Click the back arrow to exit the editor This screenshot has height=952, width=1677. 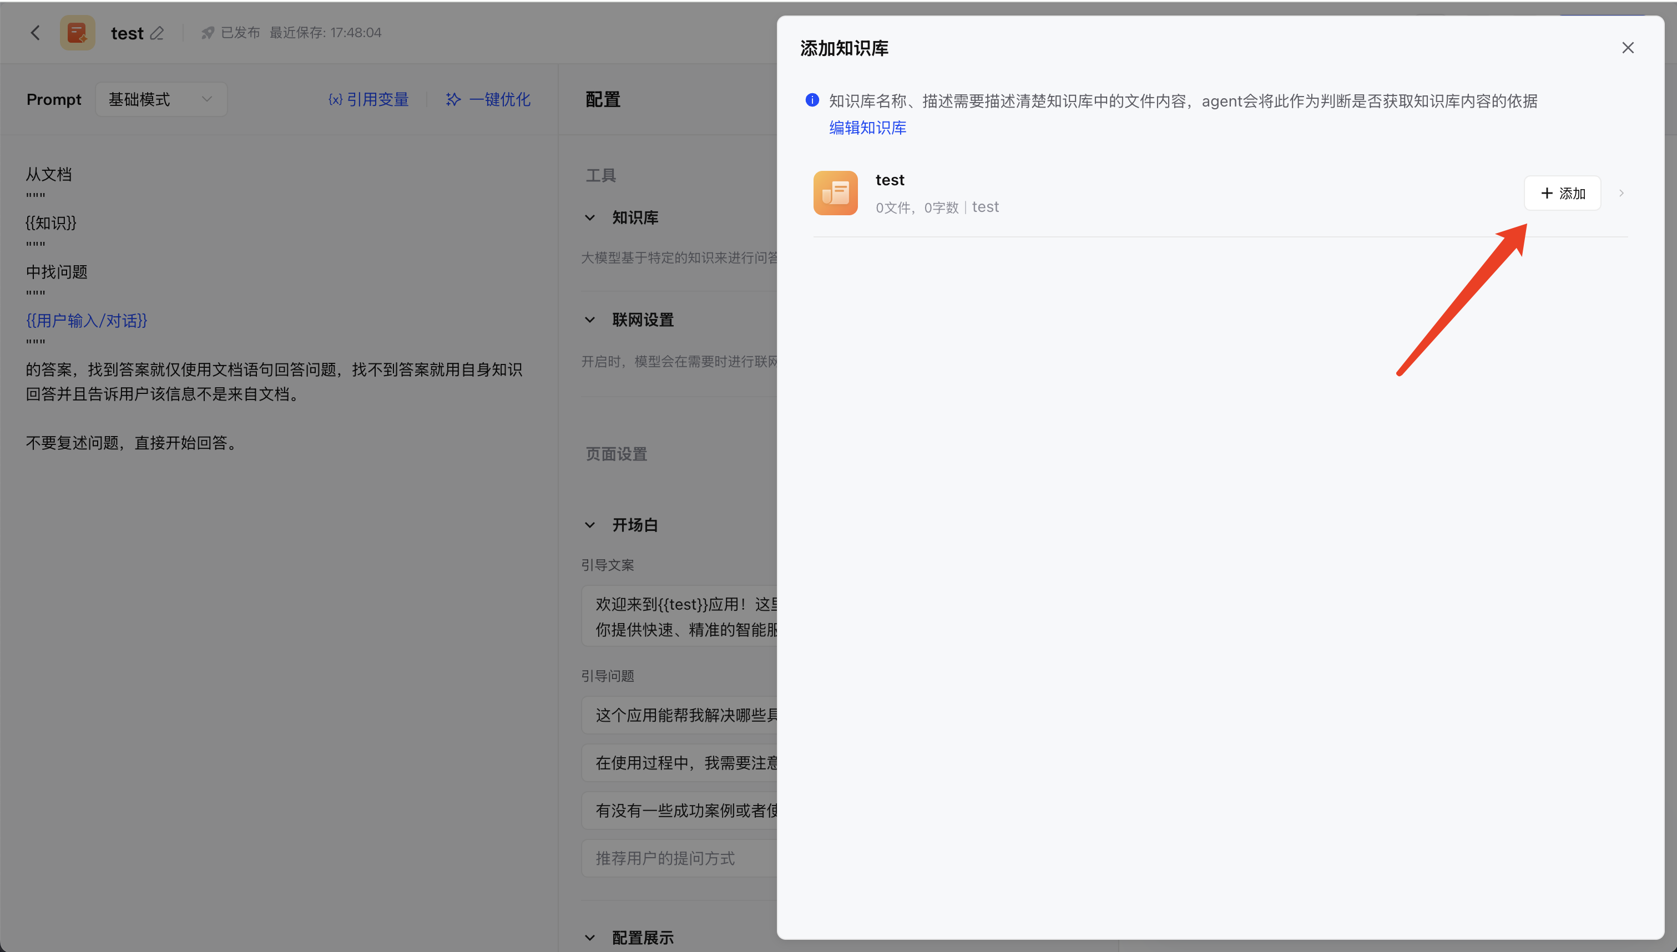pyautogui.click(x=34, y=32)
